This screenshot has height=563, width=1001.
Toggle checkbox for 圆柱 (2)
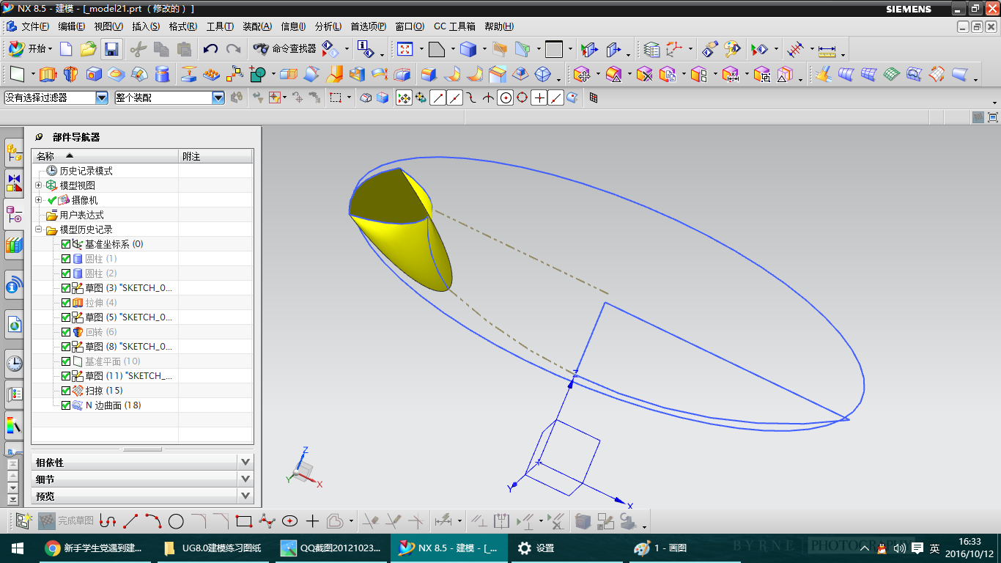(x=66, y=273)
